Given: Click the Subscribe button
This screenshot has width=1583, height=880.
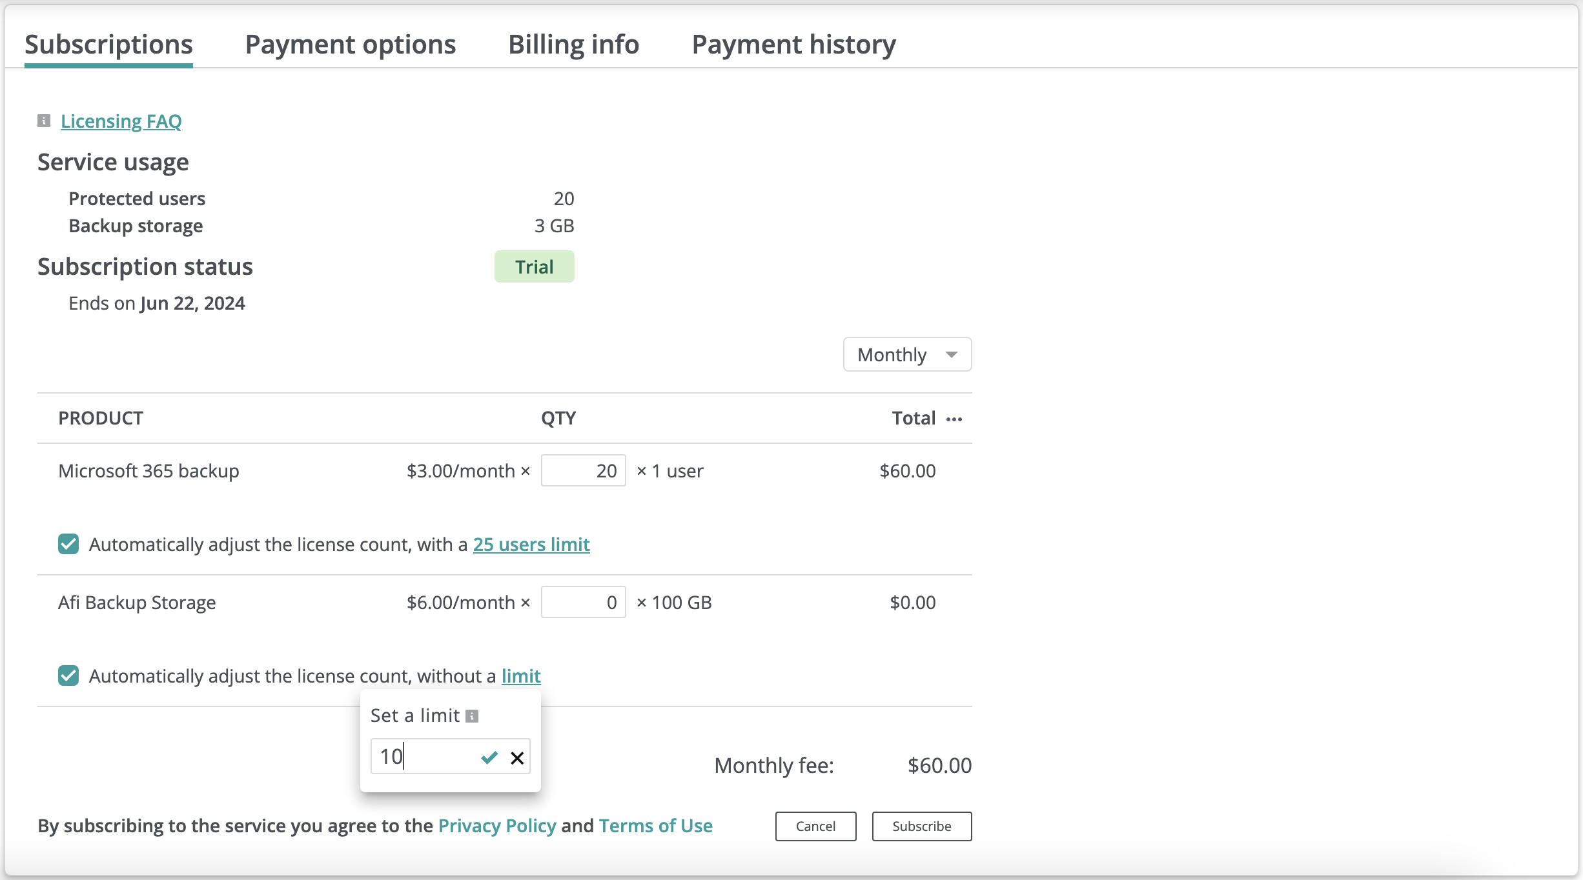Looking at the screenshot, I should tap(922, 826).
